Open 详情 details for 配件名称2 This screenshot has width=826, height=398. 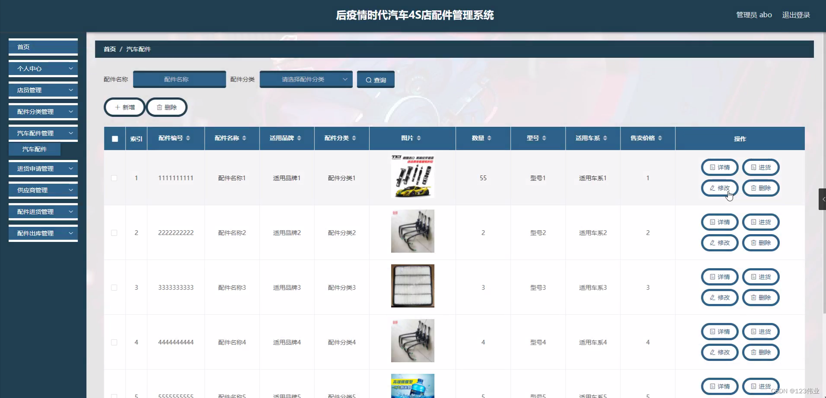(x=719, y=222)
